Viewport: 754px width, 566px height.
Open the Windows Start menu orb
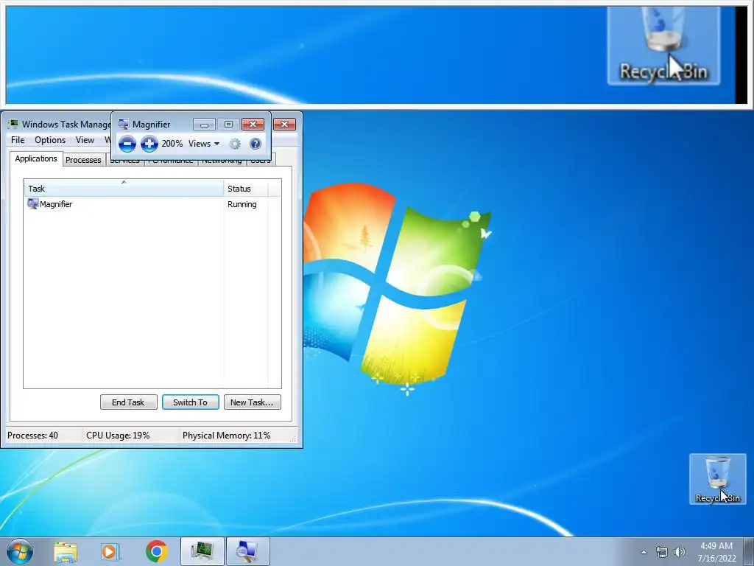coord(20,551)
